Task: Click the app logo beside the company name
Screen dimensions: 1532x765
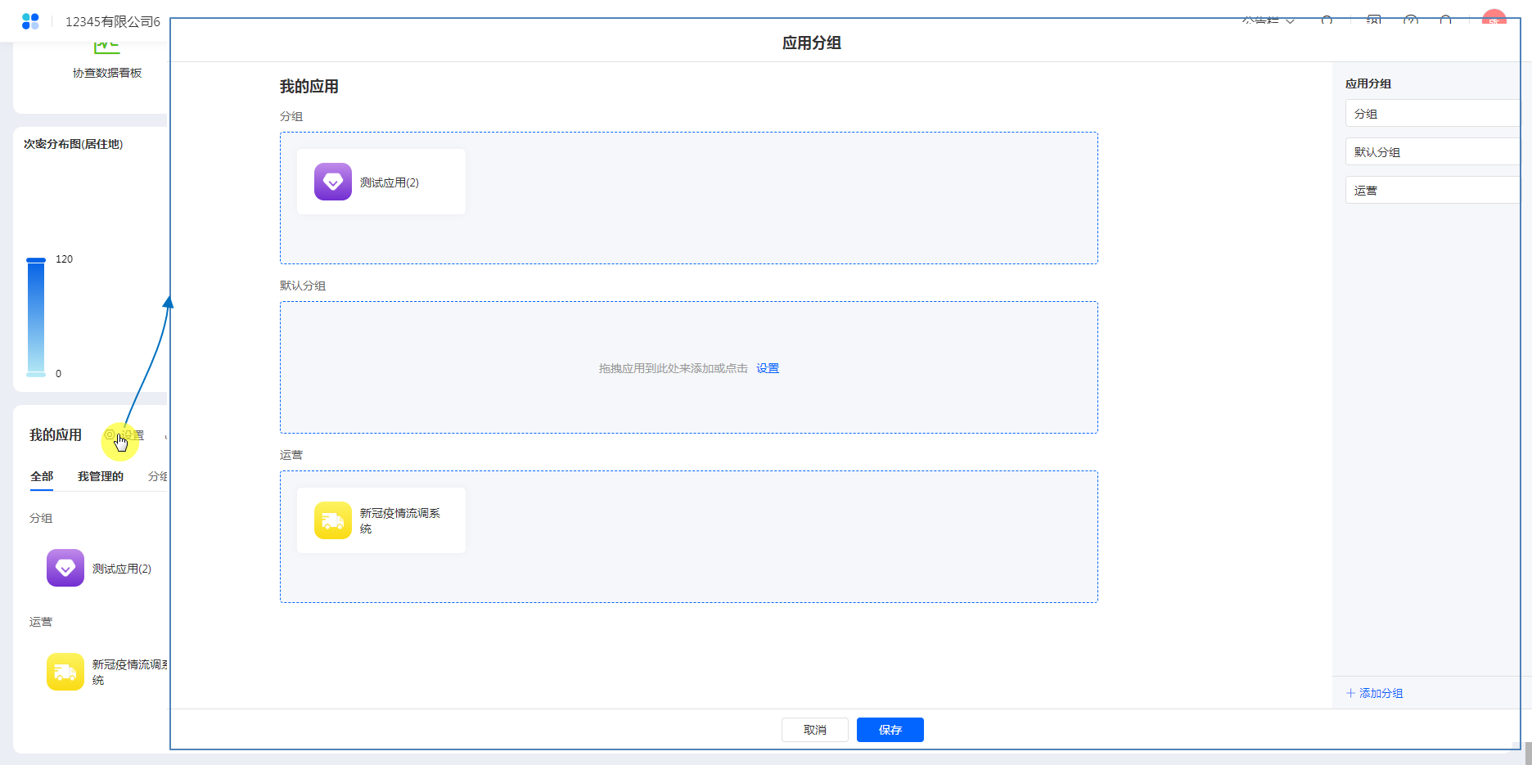Action: (x=30, y=21)
